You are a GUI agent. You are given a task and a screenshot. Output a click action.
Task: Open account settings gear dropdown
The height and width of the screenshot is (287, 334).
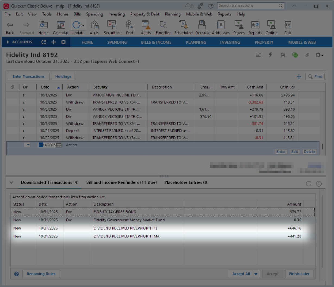click(x=319, y=55)
